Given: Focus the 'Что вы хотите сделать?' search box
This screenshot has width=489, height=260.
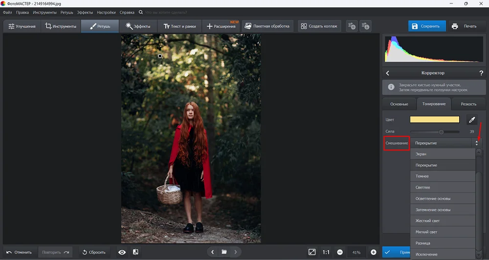Looking at the screenshot, I should coord(166,13).
